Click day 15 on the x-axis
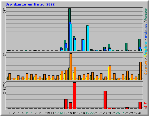Screen dimensions: 149x116 tap(70, 113)
